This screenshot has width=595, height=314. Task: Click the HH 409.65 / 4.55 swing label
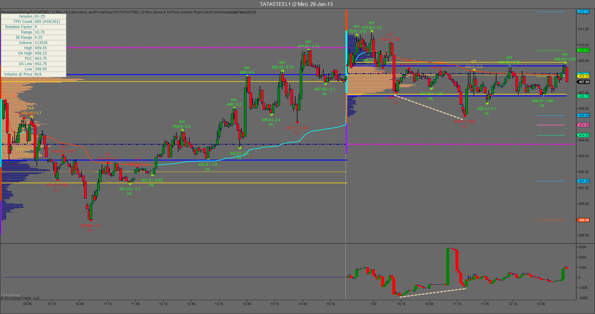pos(308,44)
